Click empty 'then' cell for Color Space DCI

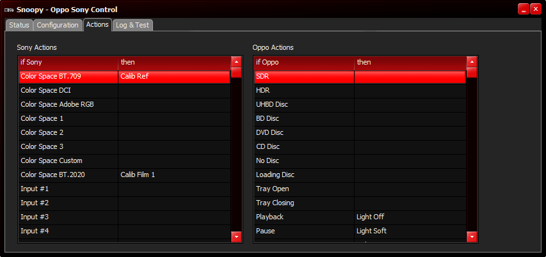coord(174,91)
